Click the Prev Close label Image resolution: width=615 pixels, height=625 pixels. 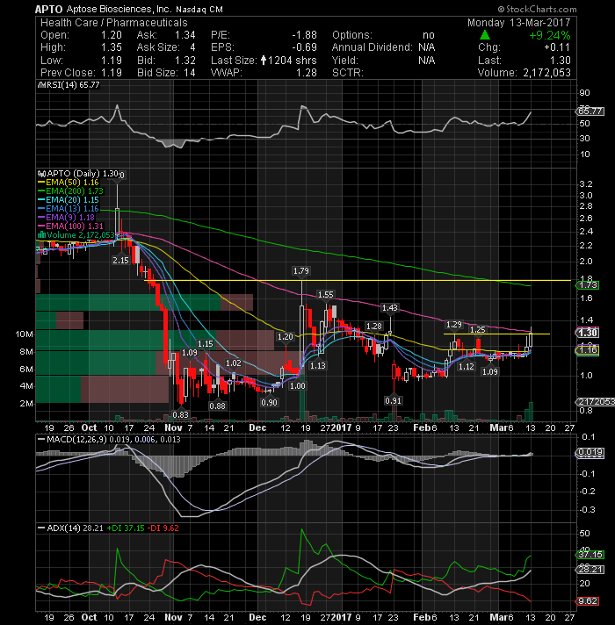point(68,73)
